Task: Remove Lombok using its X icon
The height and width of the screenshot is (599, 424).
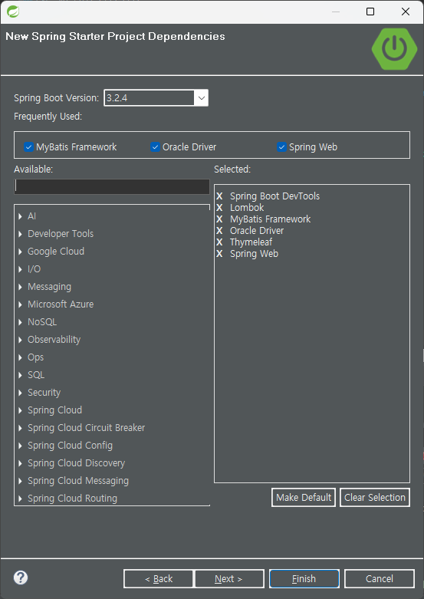Action: click(x=219, y=207)
